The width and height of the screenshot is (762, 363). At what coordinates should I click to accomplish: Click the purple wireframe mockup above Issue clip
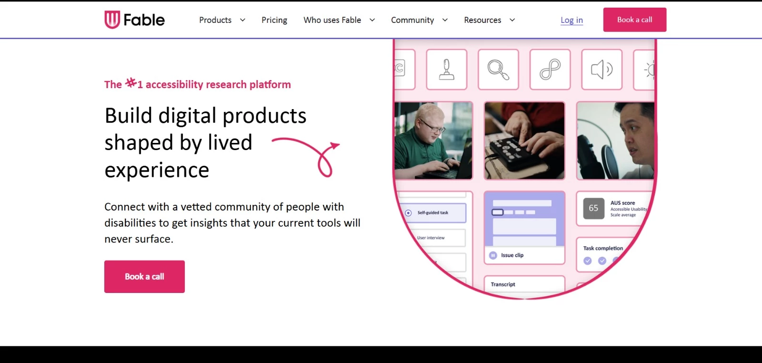coord(524,219)
